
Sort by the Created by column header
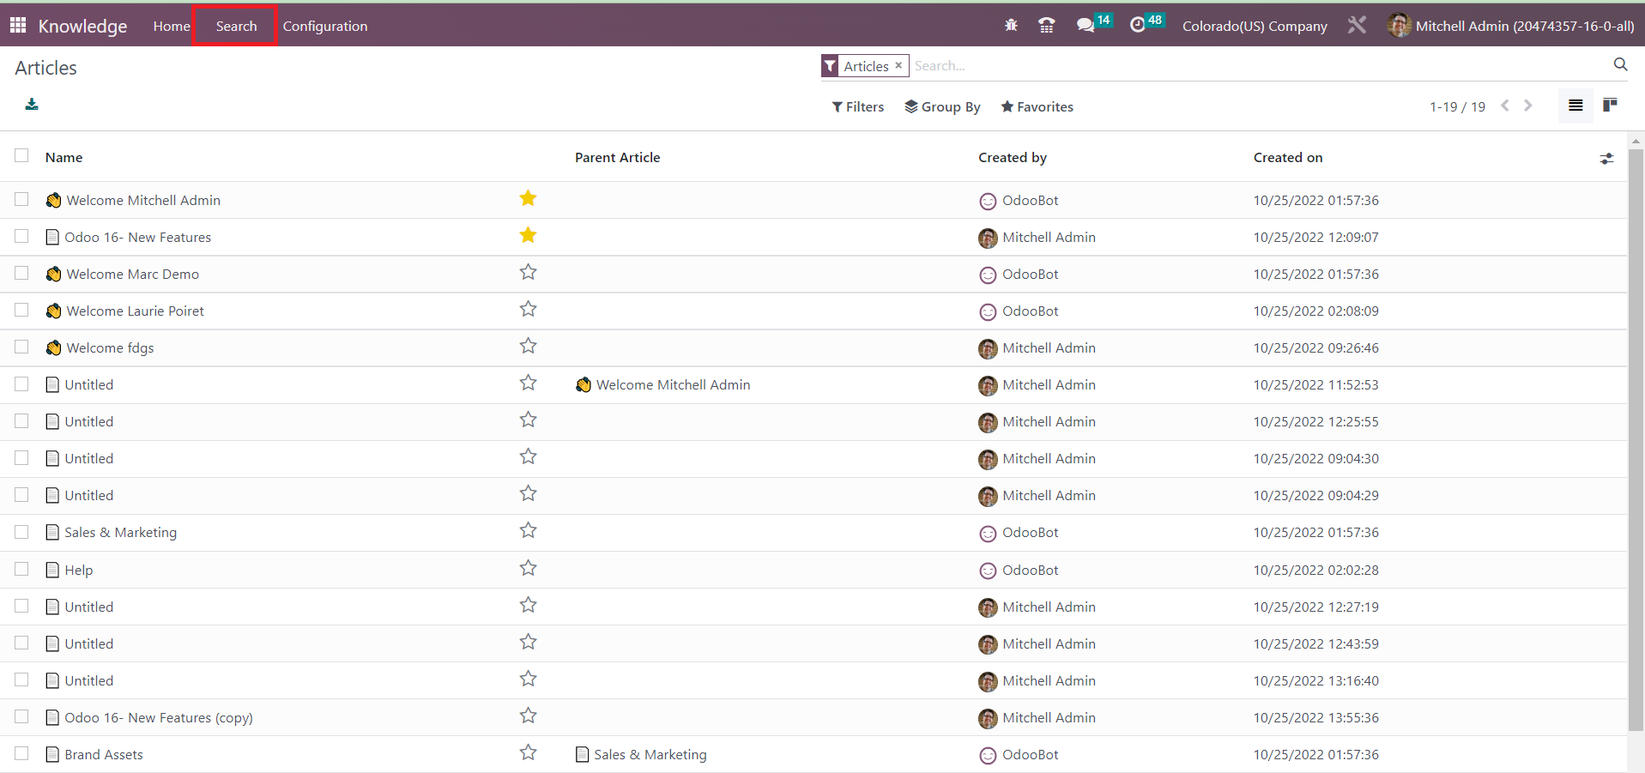pos(1013,157)
